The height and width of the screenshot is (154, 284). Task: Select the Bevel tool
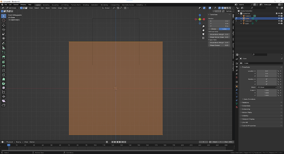pos(3,66)
